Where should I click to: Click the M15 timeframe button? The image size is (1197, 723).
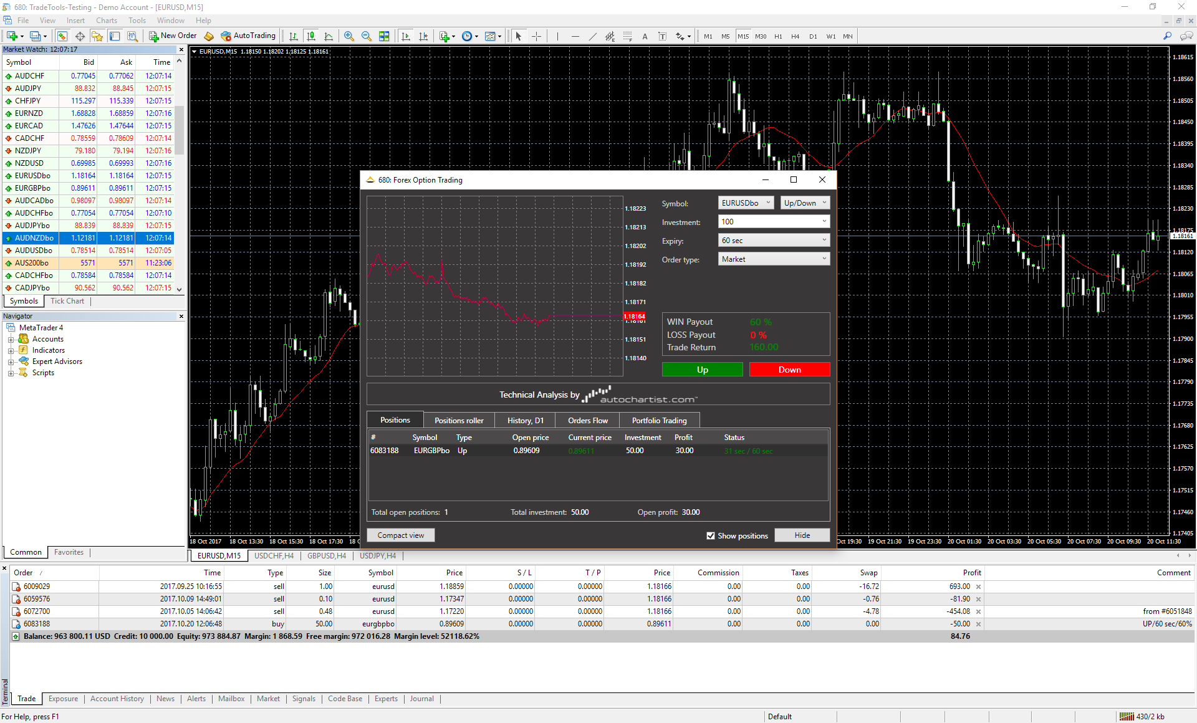742,36
